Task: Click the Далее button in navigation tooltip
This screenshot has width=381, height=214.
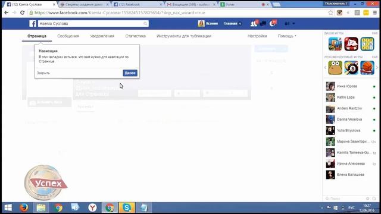Action: pos(130,73)
